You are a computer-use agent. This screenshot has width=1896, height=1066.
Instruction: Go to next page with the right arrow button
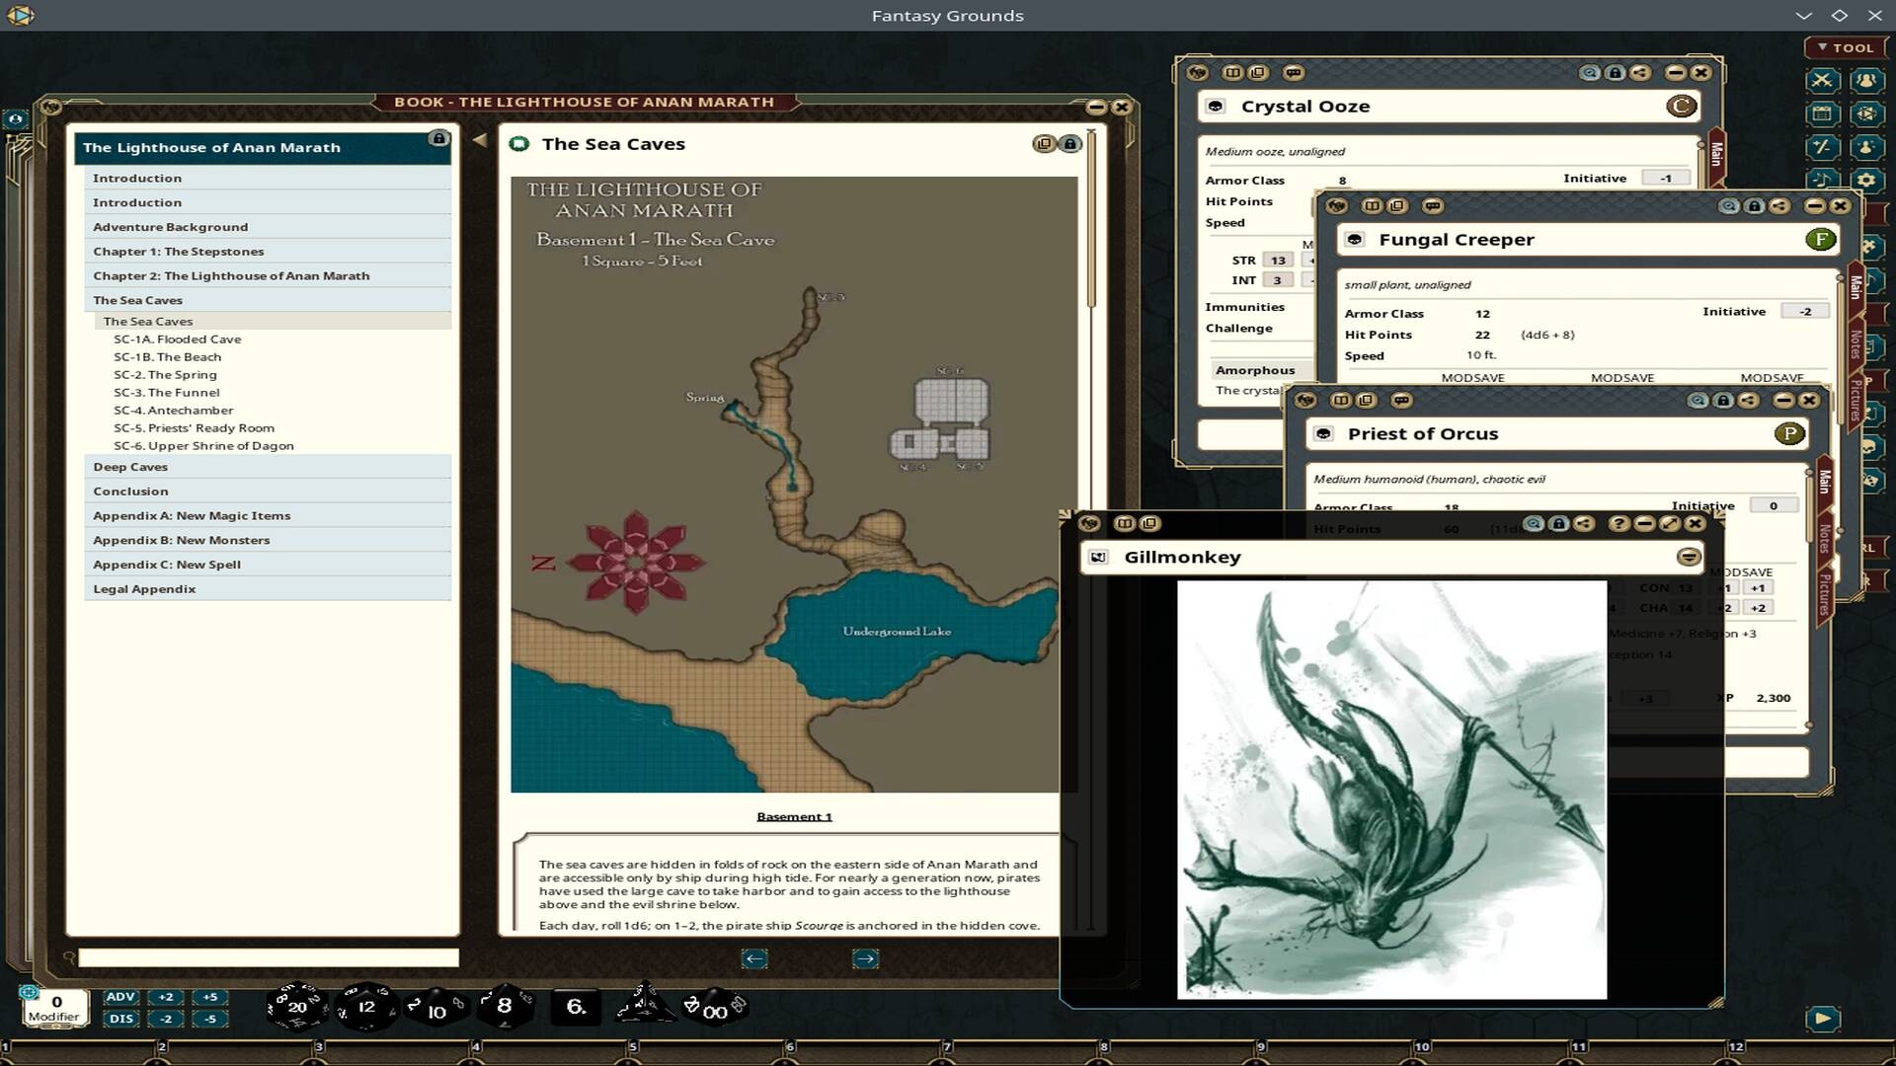pos(865,958)
